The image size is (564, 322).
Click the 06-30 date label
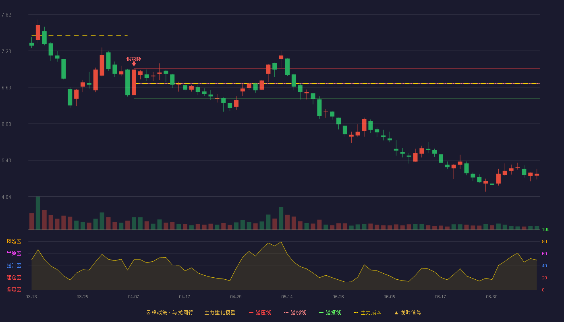tap(491, 297)
